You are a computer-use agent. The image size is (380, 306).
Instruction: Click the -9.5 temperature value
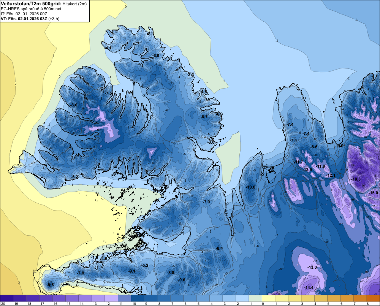point(51,285)
